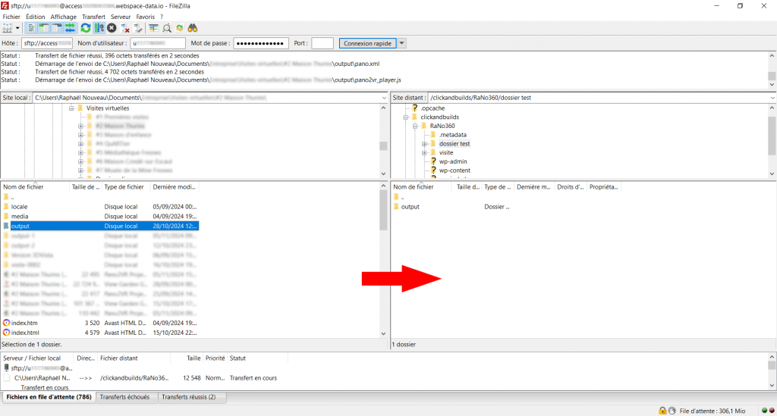This screenshot has width=777, height=416.
Task: Open the Transfert menu
Action: point(93,17)
